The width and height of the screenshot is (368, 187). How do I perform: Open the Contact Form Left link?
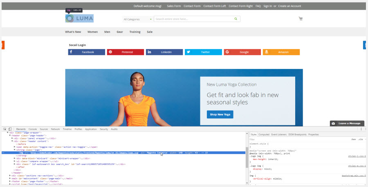click(215, 6)
